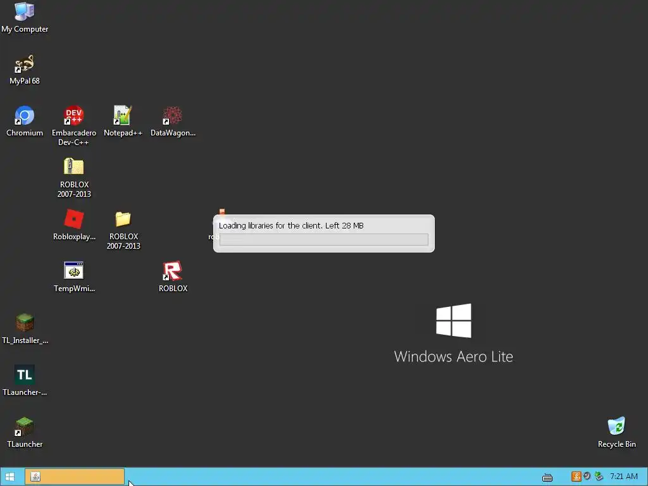The width and height of the screenshot is (648, 486).
Task: Select the ROBLOX 2007-2013 zip archive icon
Action: 73,167
